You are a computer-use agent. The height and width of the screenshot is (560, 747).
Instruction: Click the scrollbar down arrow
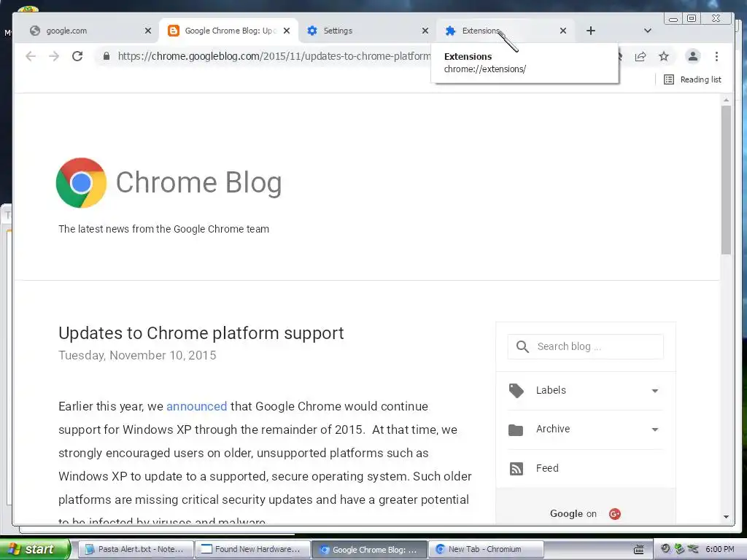coord(726,517)
